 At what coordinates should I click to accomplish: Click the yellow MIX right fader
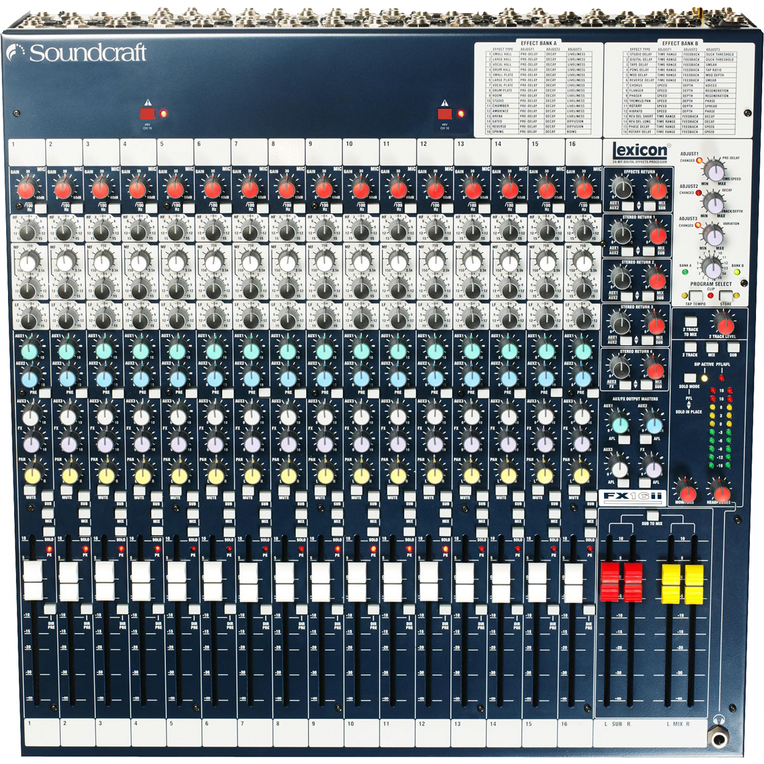694,584
